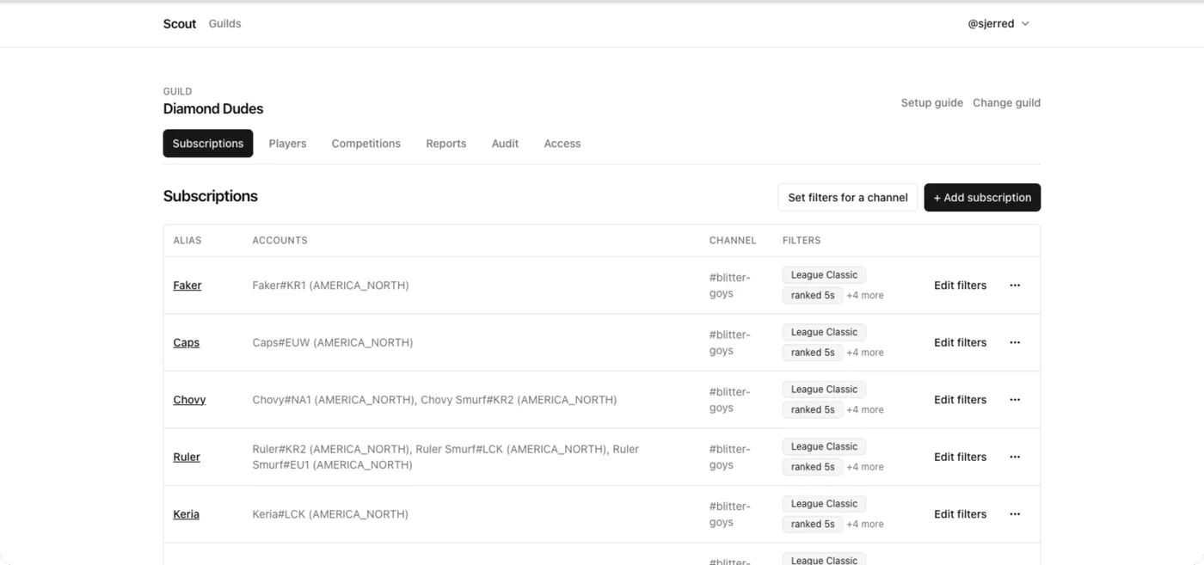
Task: Click the Diamond Dudes guild name
Action: coord(213,109)
